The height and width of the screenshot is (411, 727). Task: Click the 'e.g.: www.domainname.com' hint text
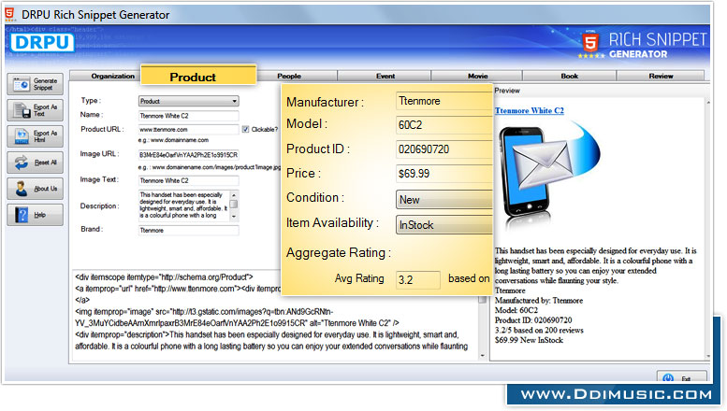173,140
